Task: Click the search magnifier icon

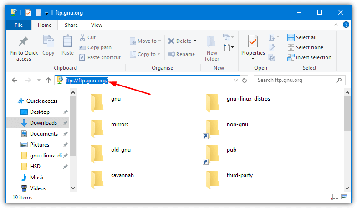Action: point(339,80)
